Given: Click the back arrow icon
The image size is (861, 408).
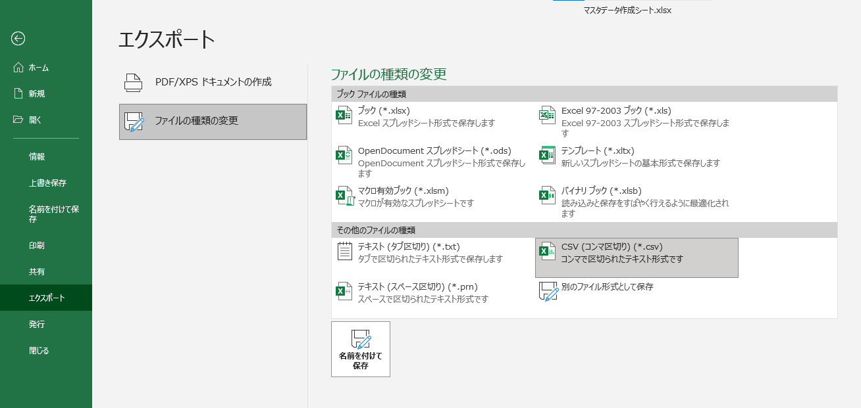Looking at the screenshot, I should click(x=18, y=39).
